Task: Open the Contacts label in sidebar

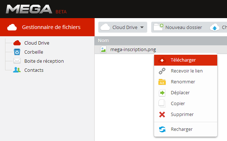Action: click(34, 70)
